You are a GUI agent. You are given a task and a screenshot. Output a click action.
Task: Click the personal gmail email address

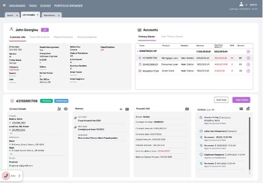coord(22,166)
